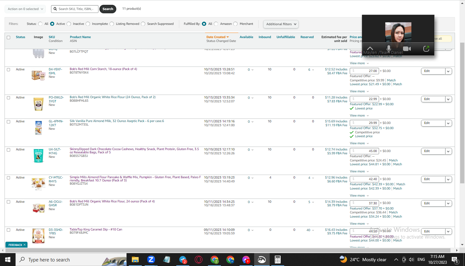Image resolution: width=465 pixels, height=266 pixels.
Task: Switch to Chrome with the Z profile badge
Action: click(x=214, y=260)
